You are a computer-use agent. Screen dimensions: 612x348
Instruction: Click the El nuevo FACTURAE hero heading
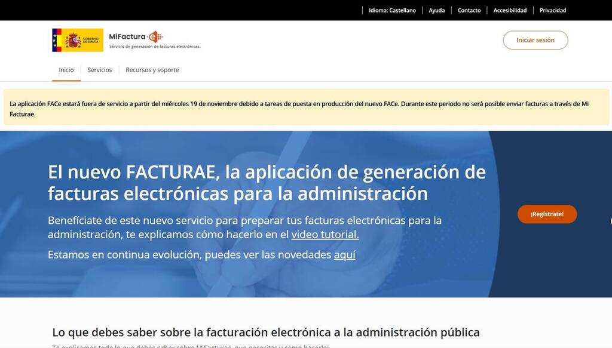267,182
